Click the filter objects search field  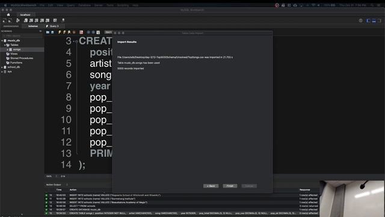click(22, 36)
